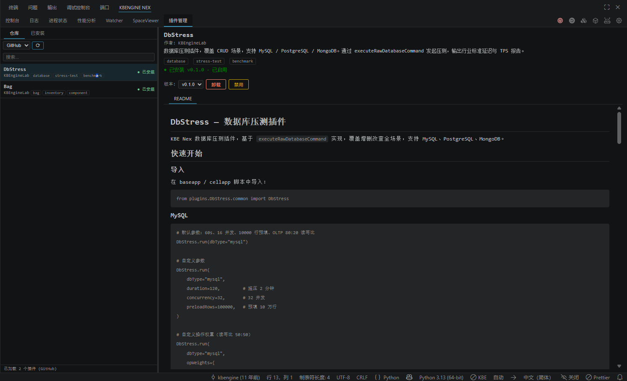
Task: Click the 中文 (简体) language status item
Action: [537, 377]
